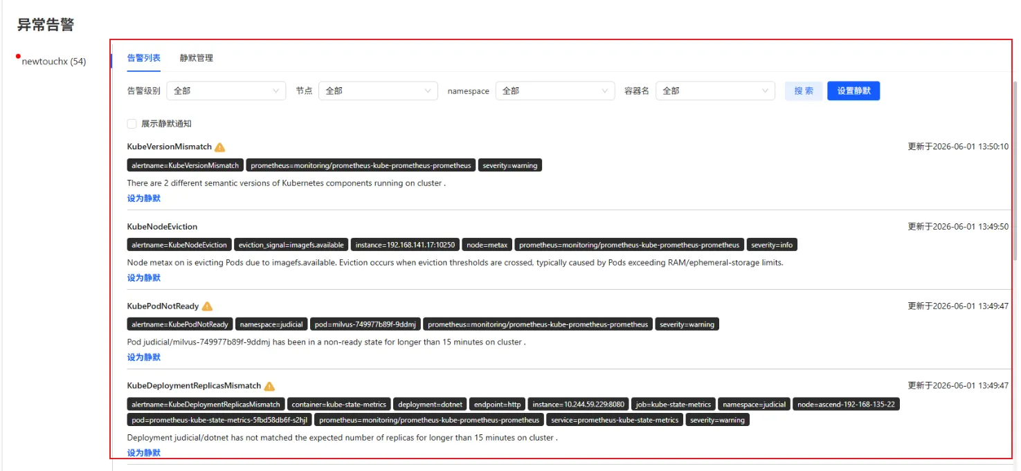Open the 告警级别 dropdown
Screen dimensions: 1021x471
(227, 91)
